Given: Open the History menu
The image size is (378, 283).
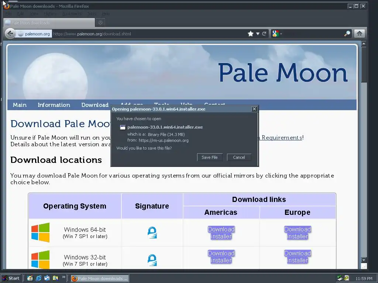Looking at the screenshot, I should 50,14.
